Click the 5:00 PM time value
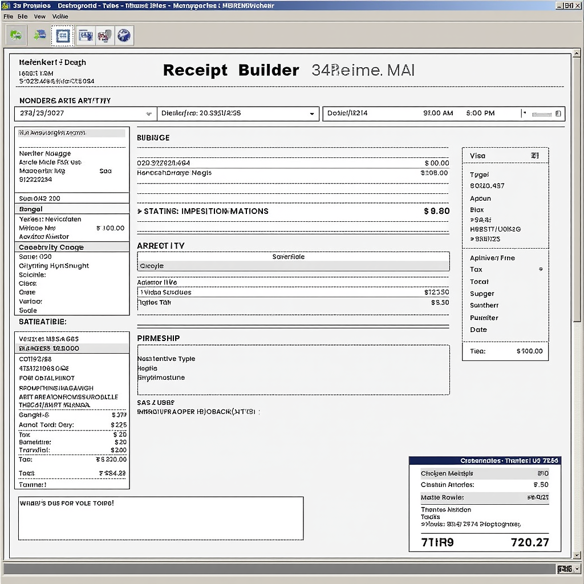Image resolution: width=584 pixels, height=584 pixels. 480,113
